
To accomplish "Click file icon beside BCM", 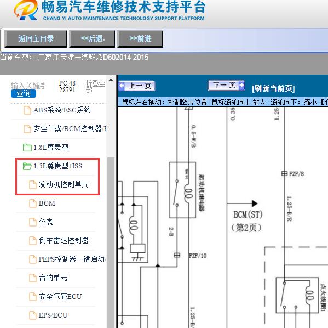I will (x=33, y=203).
